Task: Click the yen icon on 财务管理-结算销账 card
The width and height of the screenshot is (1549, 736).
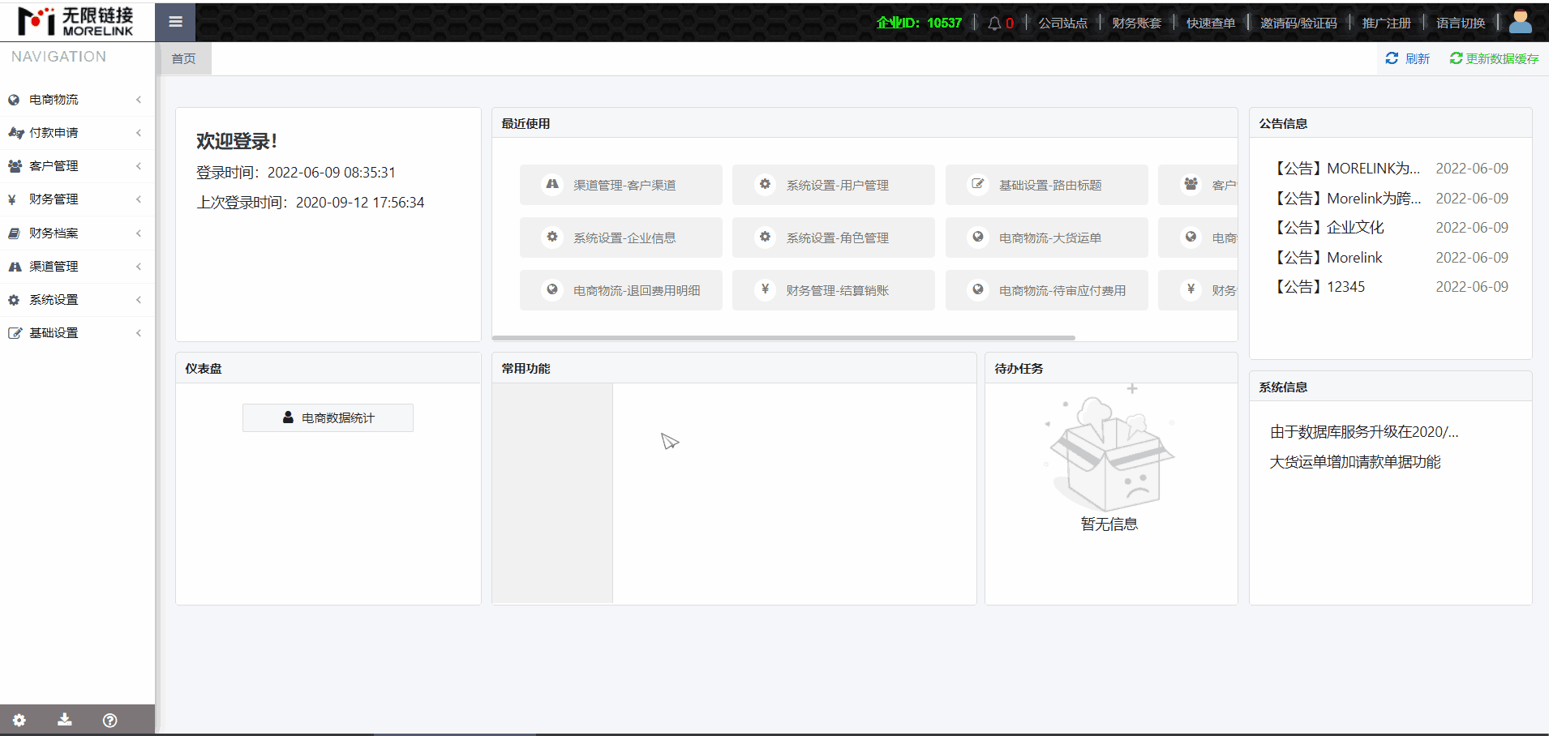Action: click(x=765, y=289)
